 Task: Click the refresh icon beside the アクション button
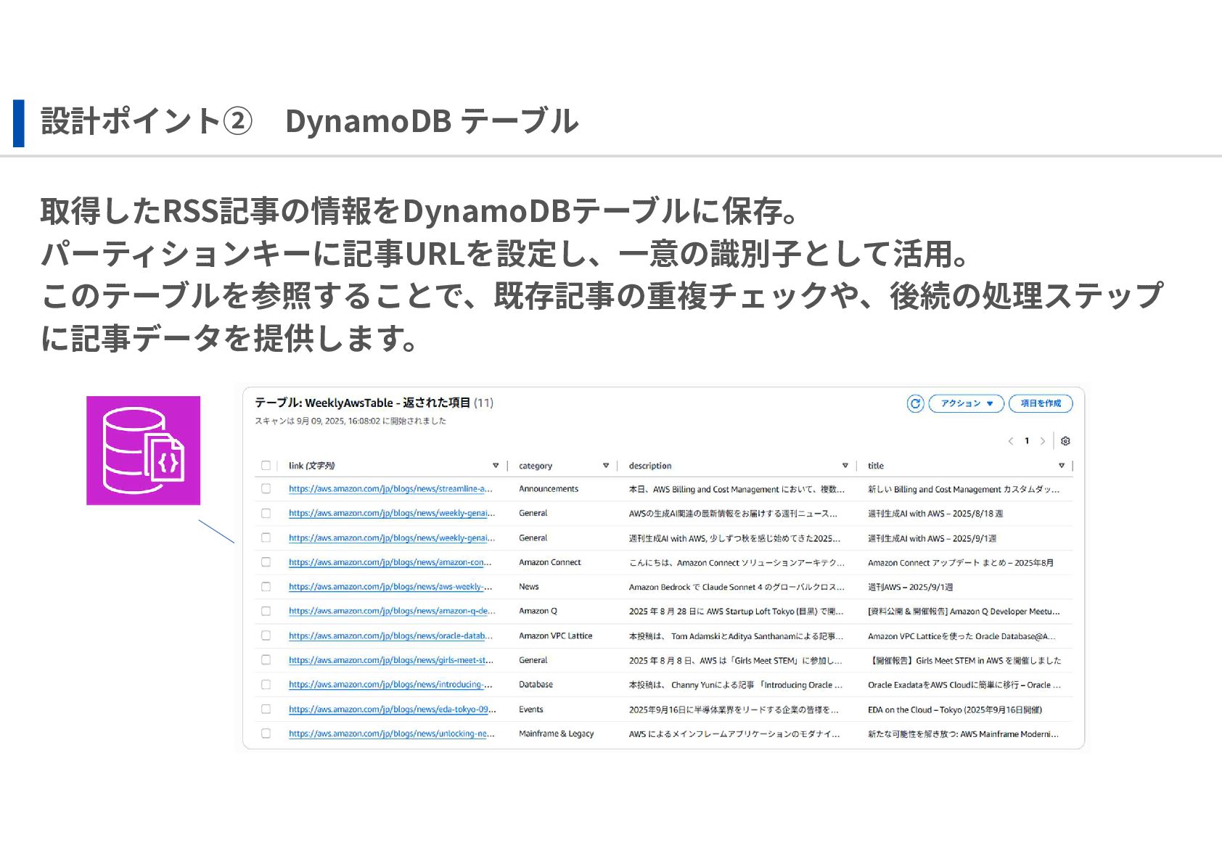915,403
